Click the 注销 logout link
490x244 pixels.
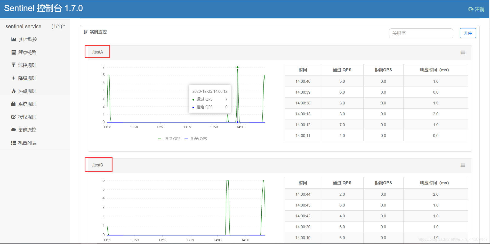pos(479,9)
